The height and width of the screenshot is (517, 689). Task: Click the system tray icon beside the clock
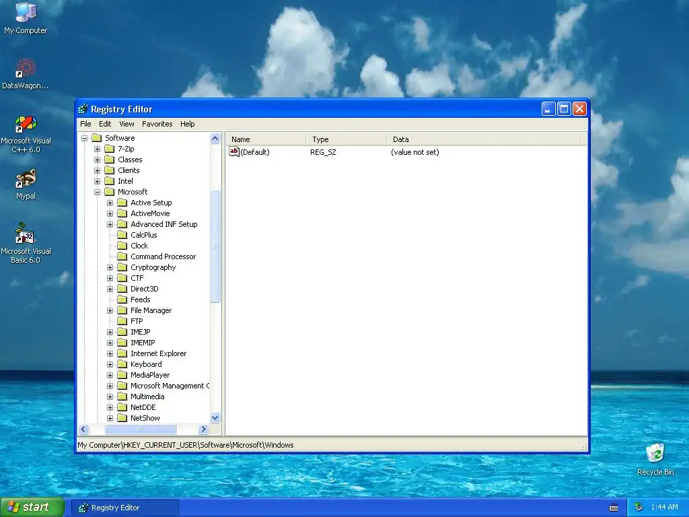pos(639,508)
